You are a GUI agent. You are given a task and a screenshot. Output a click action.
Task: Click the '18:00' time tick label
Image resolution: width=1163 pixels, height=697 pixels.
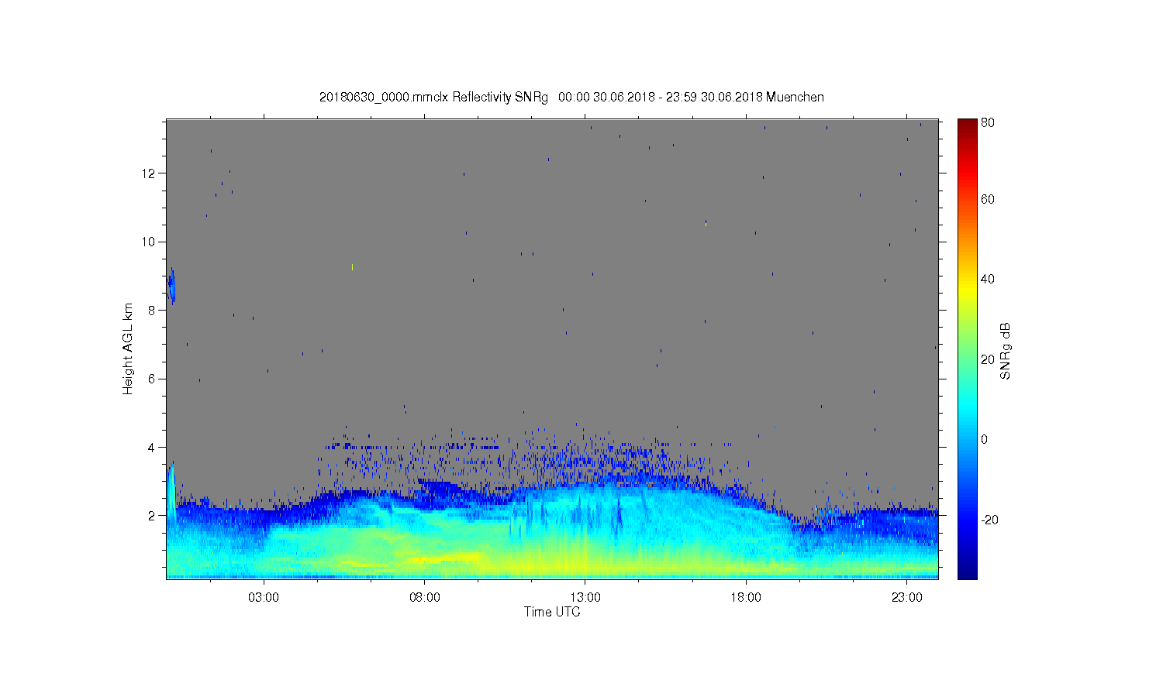[746, 598]
